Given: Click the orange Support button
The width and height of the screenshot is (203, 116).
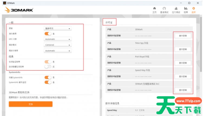Looking at the screenshot, I should click(x=31, y=104).
